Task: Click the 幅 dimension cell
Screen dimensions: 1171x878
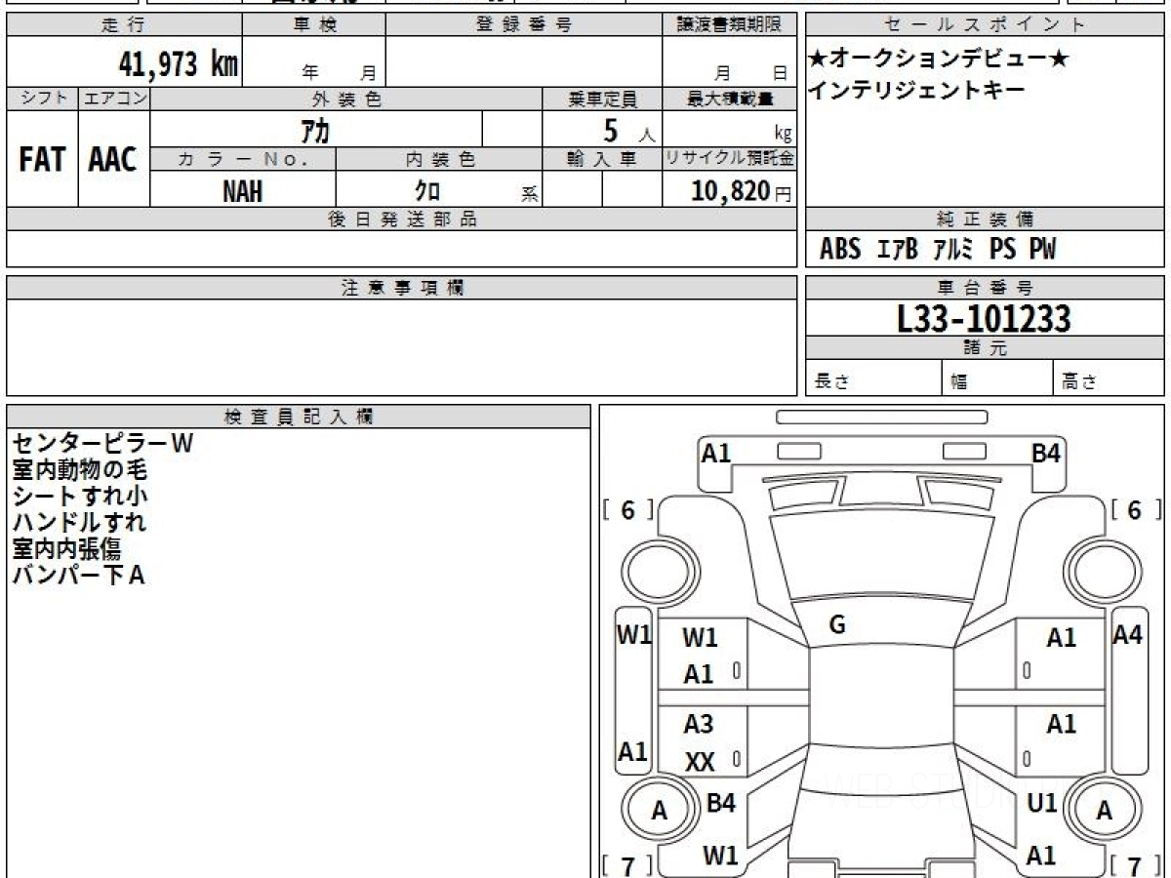Action: pos(998,379)
